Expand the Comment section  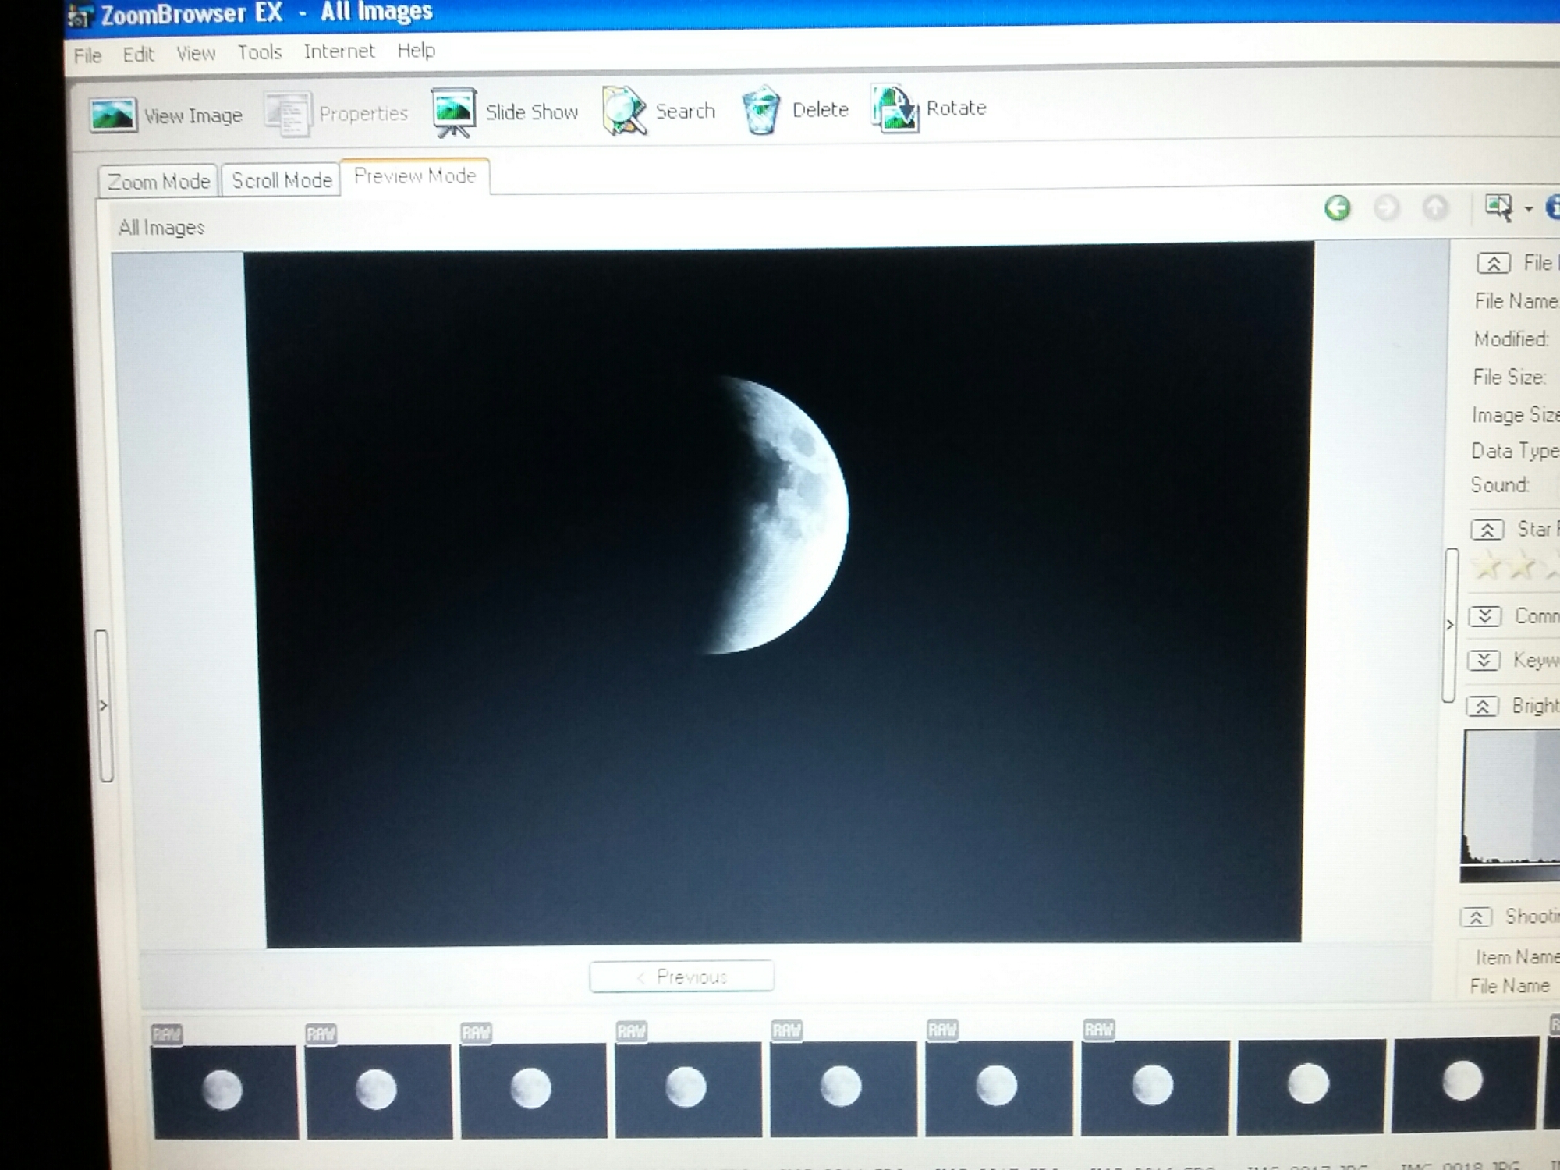point(1484,616)
